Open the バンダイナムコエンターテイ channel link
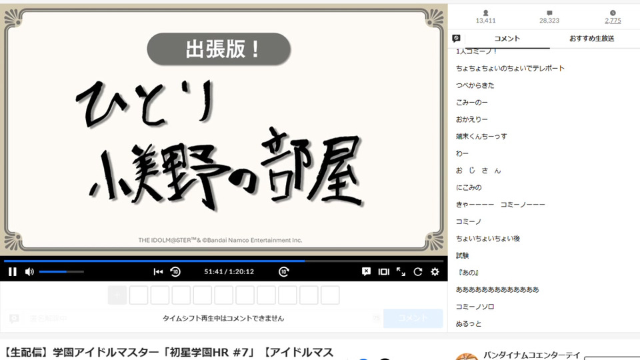 [531, 355]
